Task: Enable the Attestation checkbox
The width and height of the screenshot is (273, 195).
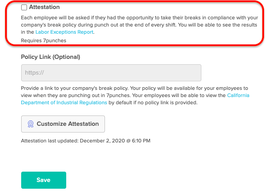Action: [x=24, y=7]
